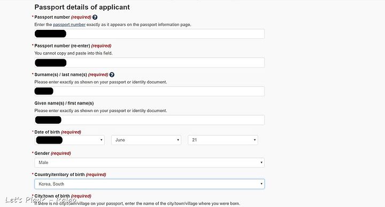Click into the Given name field
Image resolution: width=385 pixels, height=207 pixels.
point(150,120)
